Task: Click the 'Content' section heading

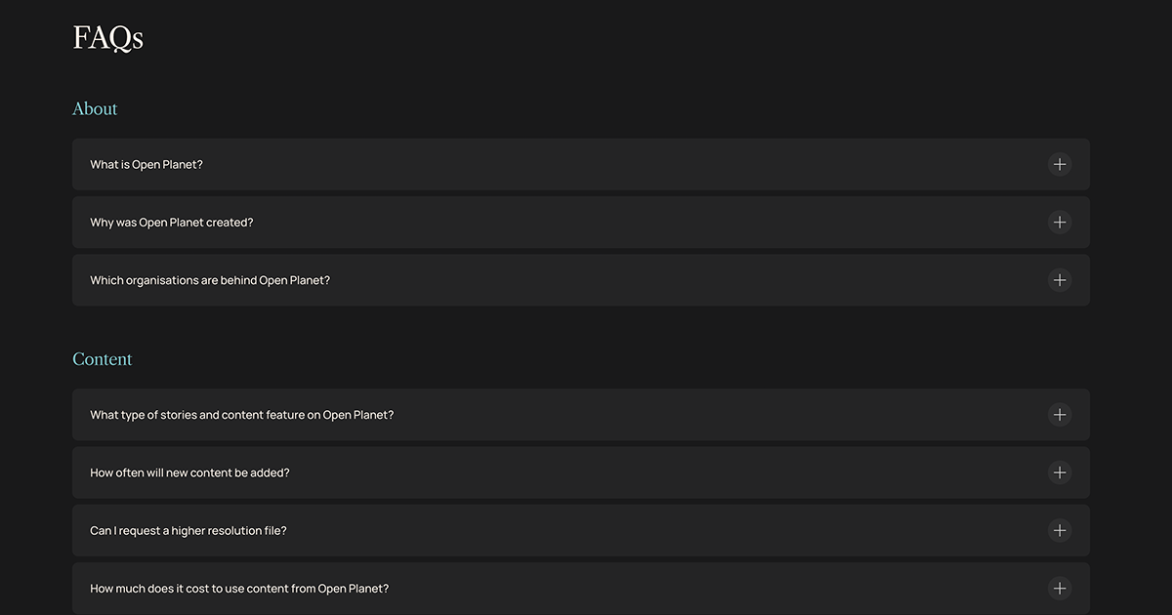Action: click(102, 359)
